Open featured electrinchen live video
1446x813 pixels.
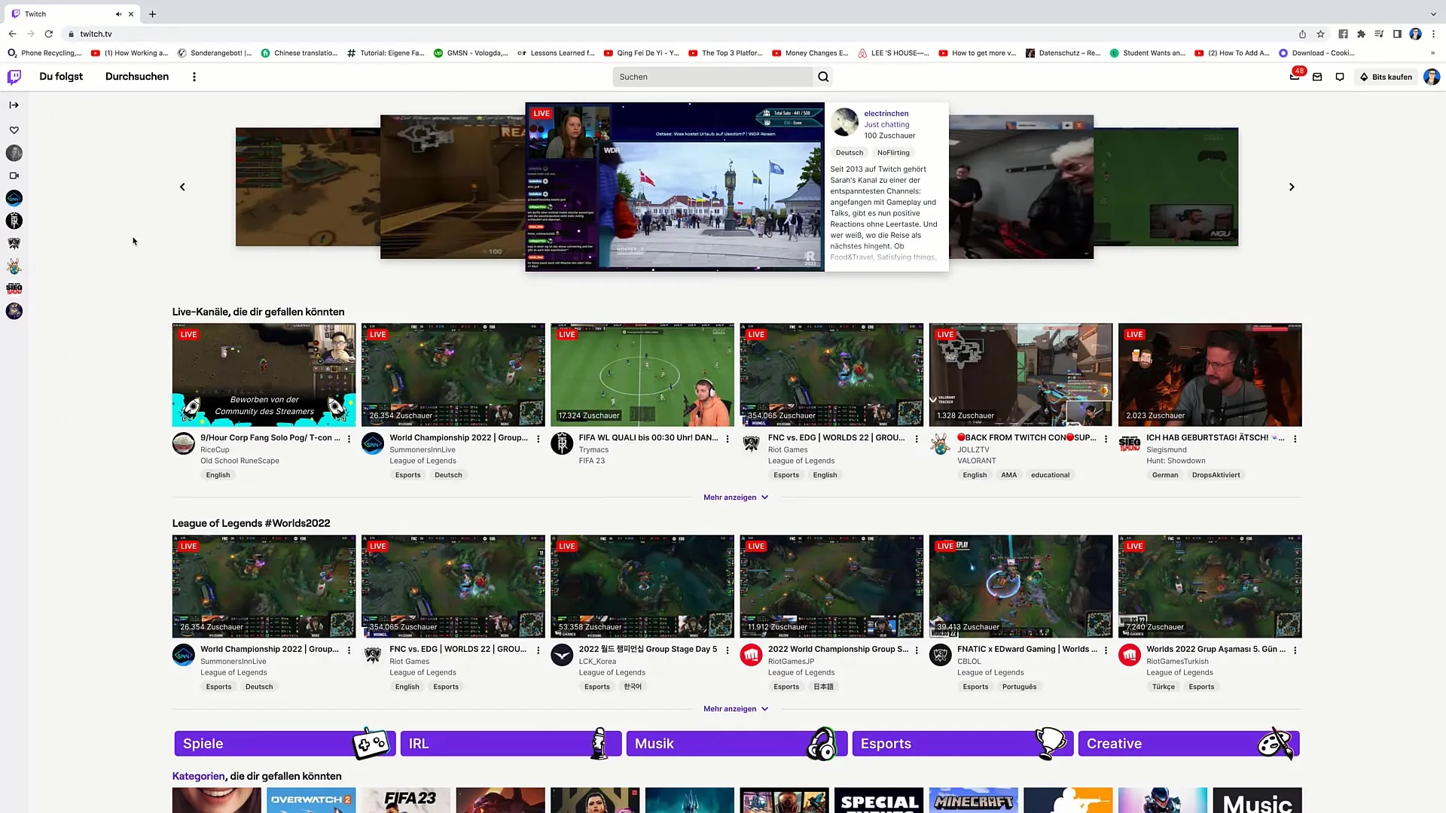coord(675,187)
